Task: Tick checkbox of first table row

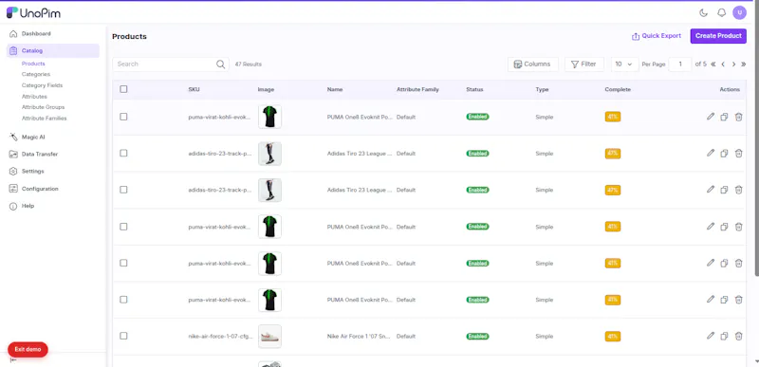Action: (123, 117)
